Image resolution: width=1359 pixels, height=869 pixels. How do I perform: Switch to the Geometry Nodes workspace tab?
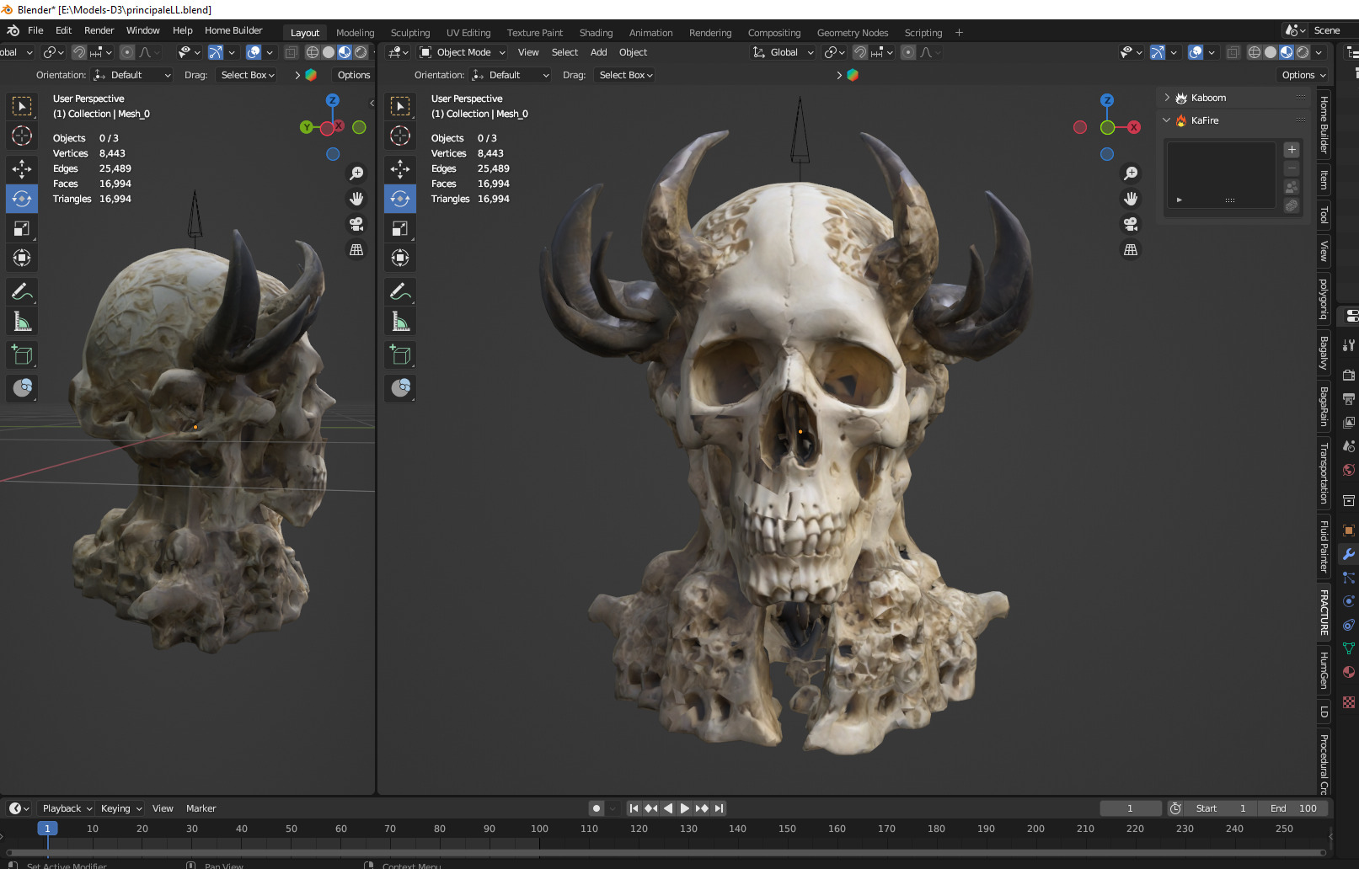(x=853, y=33)
